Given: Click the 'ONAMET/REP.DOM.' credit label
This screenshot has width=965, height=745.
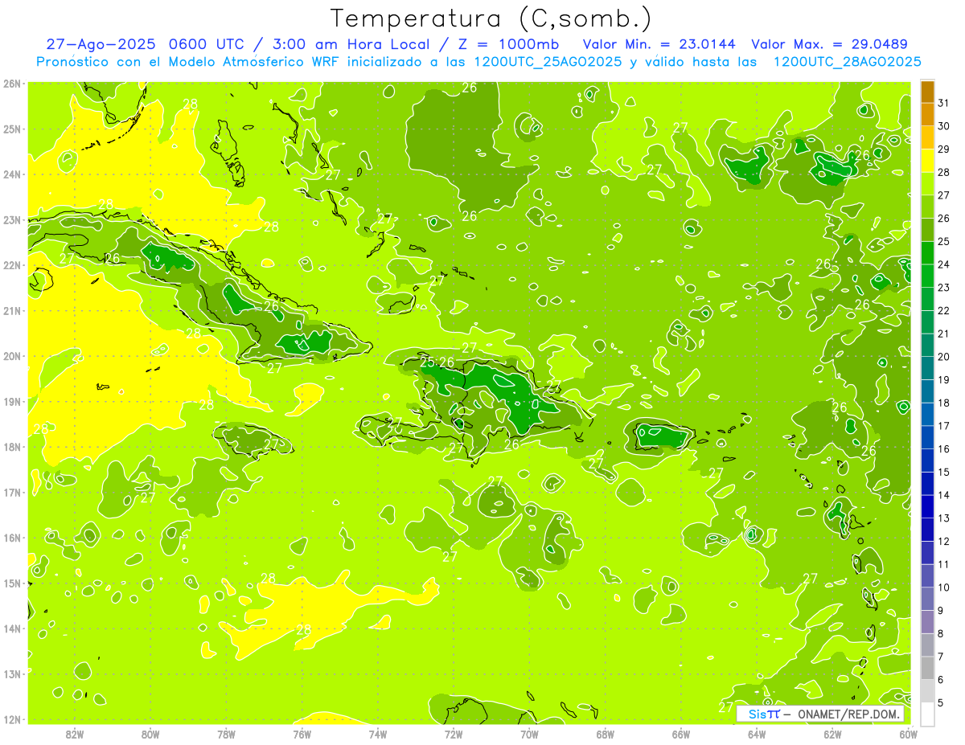Looking at the screenshot, I should coord(848,714).
